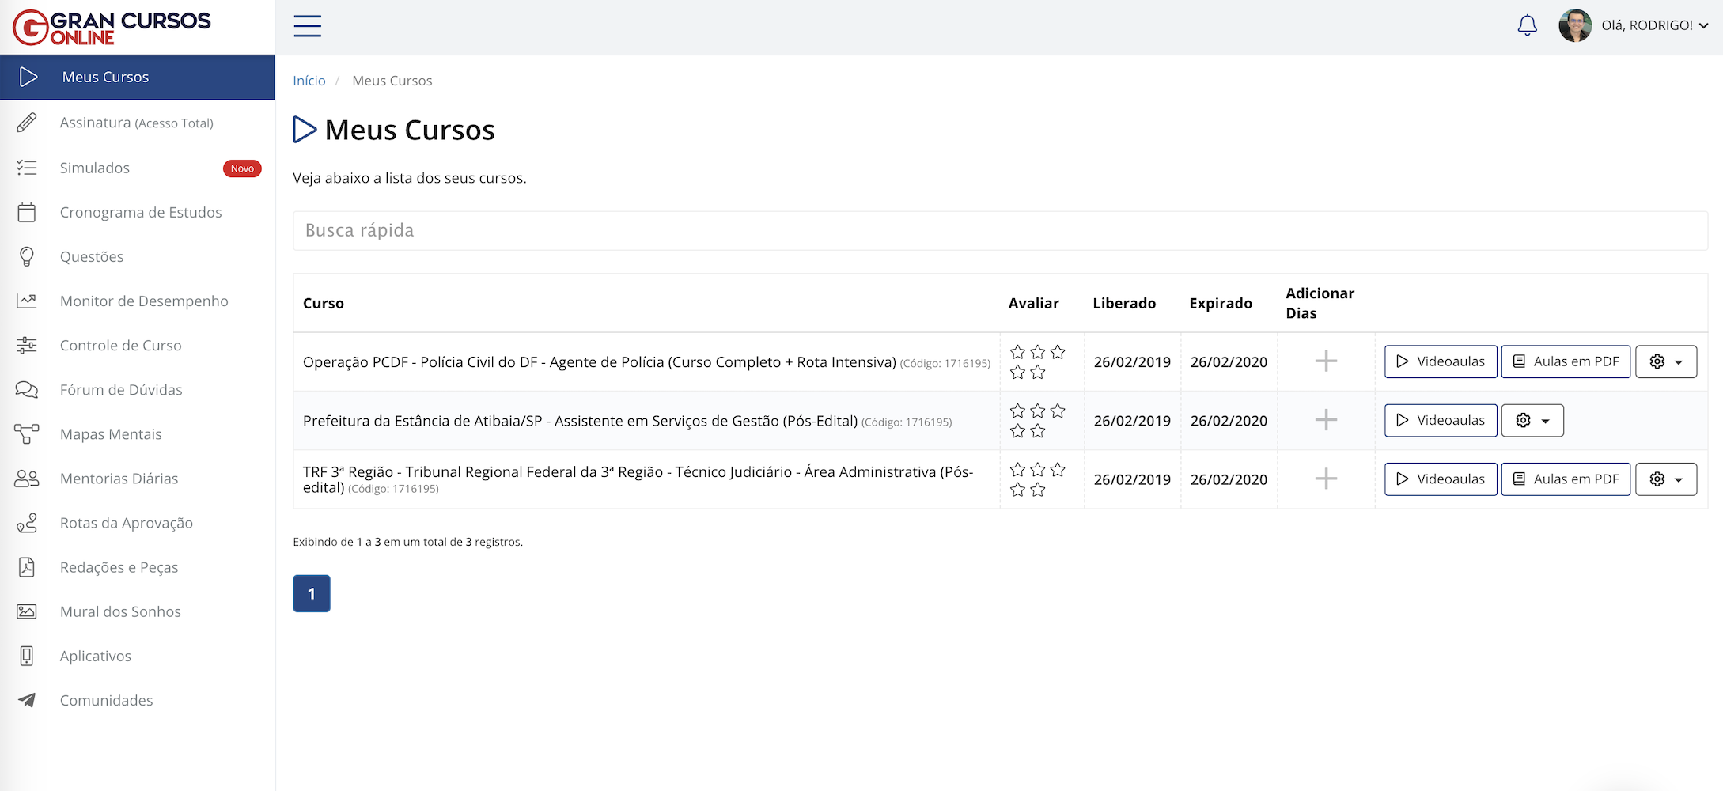Focus the Busca rápida search field
The width and height of the screenshot is (1723, 791).
1000,230
